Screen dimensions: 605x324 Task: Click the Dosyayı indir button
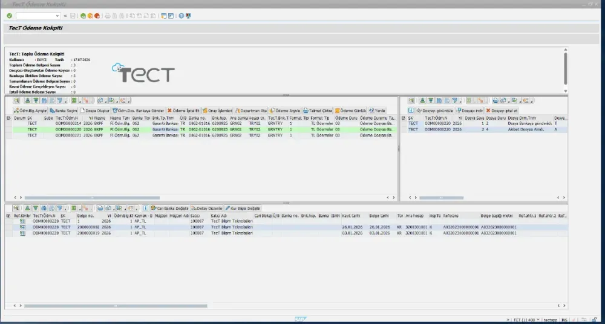pyautogui.click(x=469, y=110)
